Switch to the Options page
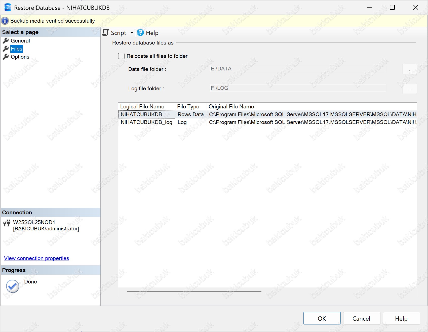This screenshot has height=332, width=428. 20,57
